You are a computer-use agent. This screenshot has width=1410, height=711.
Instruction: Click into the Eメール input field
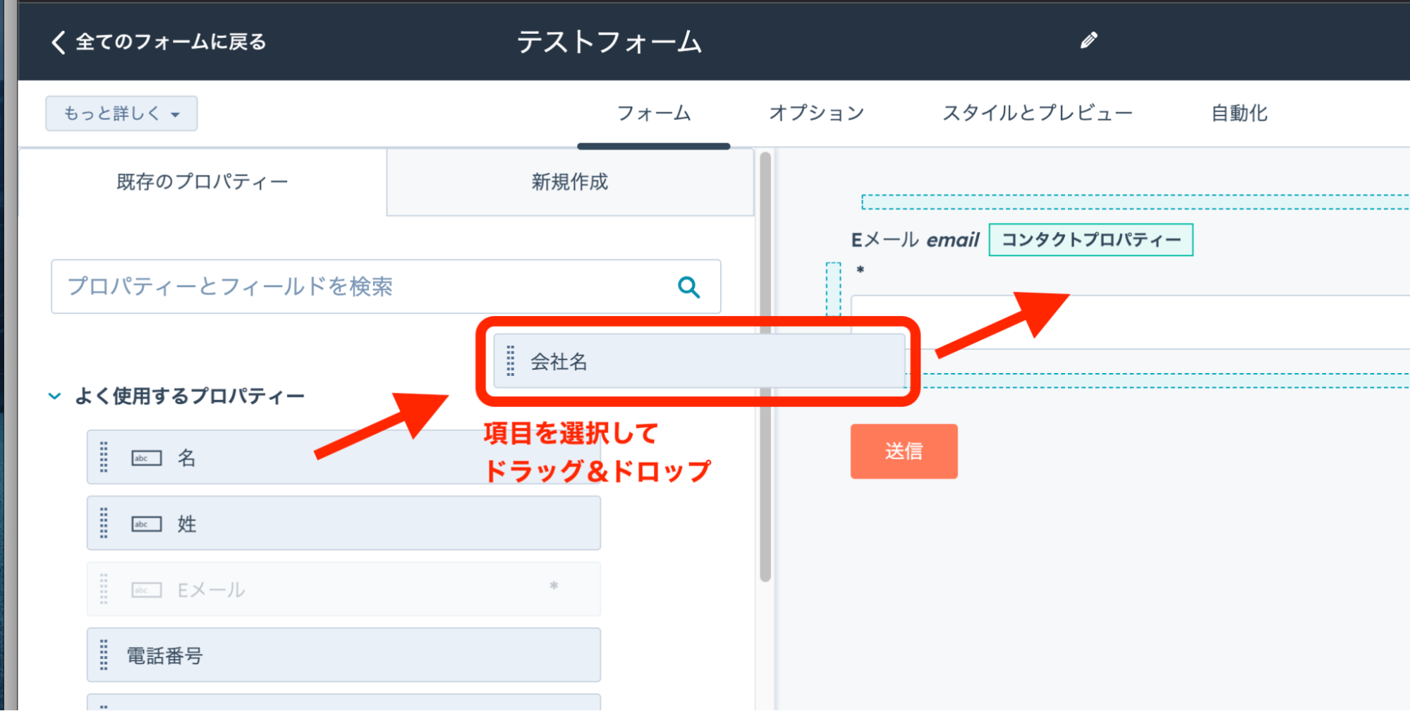1130,322
